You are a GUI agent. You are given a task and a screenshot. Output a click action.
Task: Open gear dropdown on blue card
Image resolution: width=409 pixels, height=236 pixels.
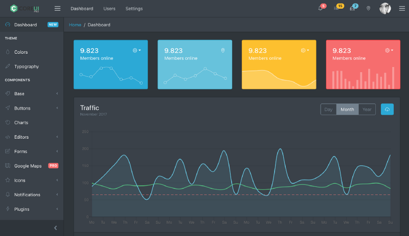[x=137, y=50]
